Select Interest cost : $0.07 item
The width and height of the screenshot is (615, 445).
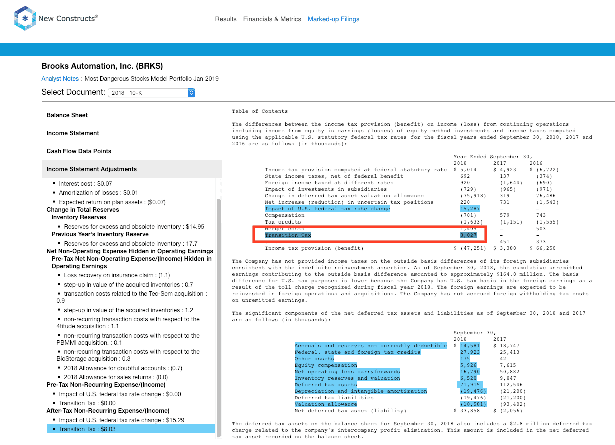(x=85, y=184)
